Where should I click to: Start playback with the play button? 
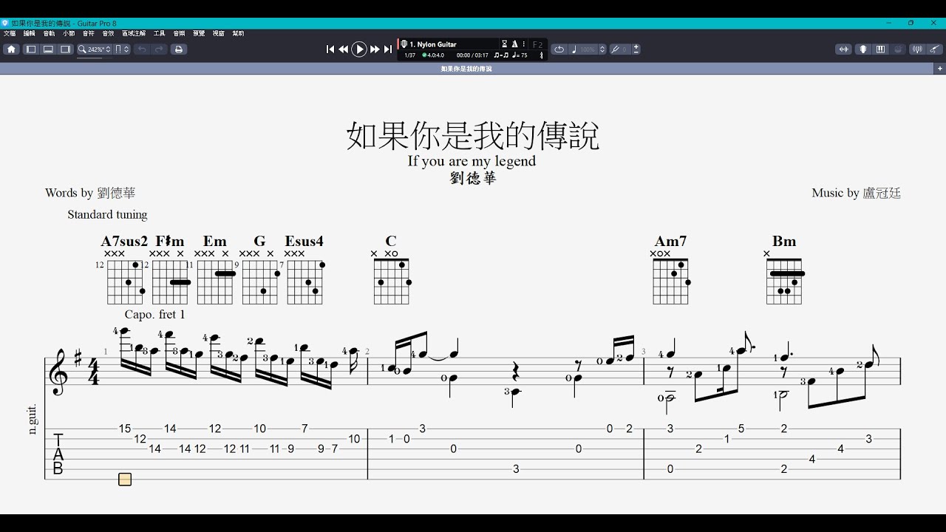(359, 50)
